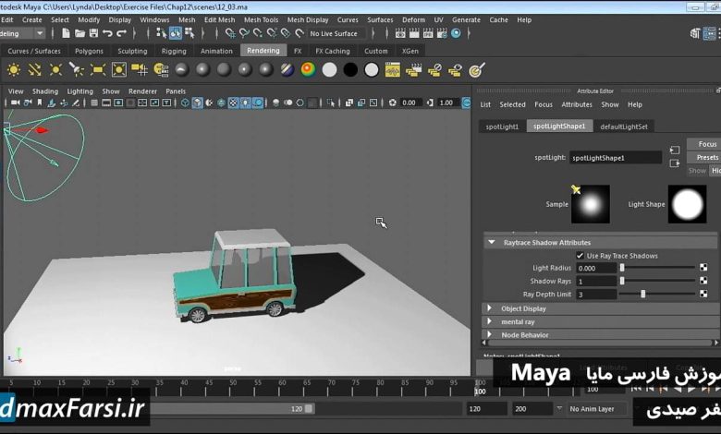Click the black material sphere shelf icon

point(350,69)
